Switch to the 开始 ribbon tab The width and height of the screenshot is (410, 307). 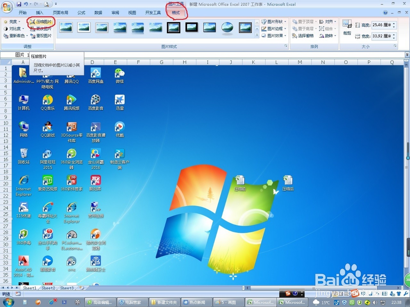[23, 13]
